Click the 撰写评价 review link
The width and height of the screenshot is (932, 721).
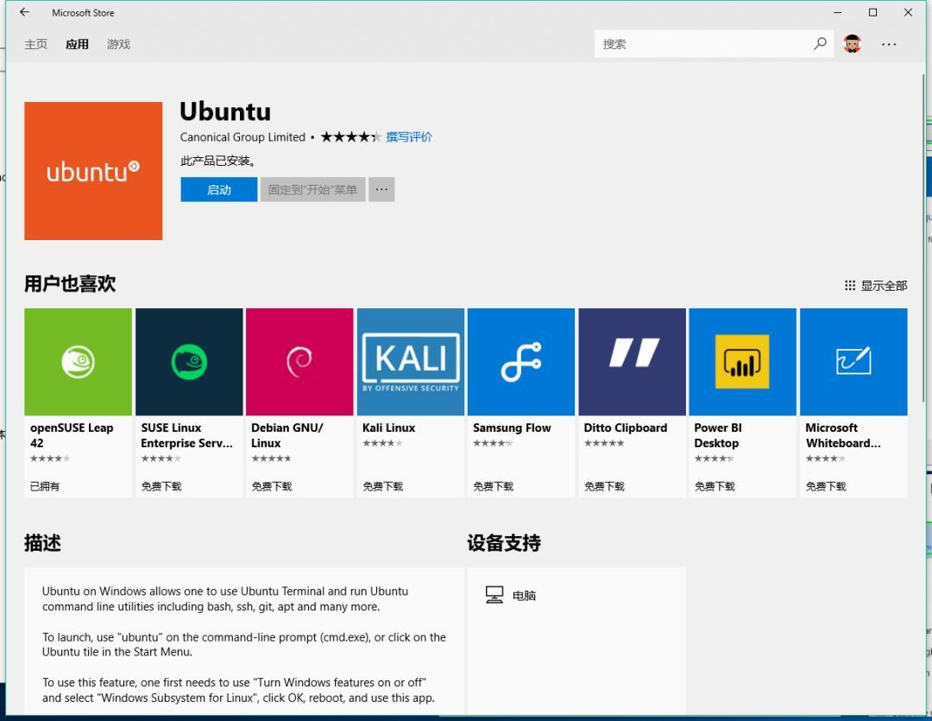408,136
